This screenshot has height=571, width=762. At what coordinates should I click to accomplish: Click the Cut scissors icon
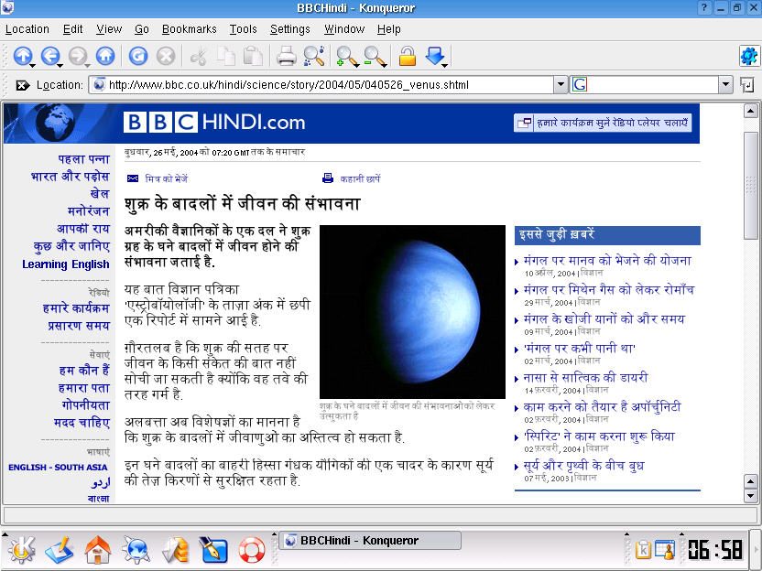198,56
